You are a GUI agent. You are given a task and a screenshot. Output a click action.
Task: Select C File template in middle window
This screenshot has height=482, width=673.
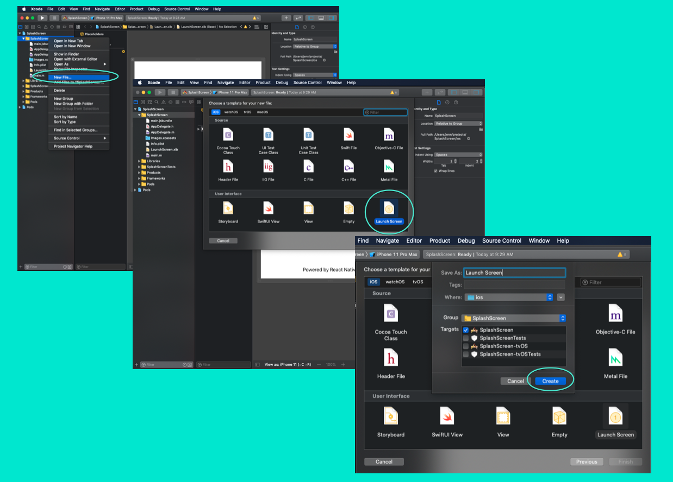[308, 170]
